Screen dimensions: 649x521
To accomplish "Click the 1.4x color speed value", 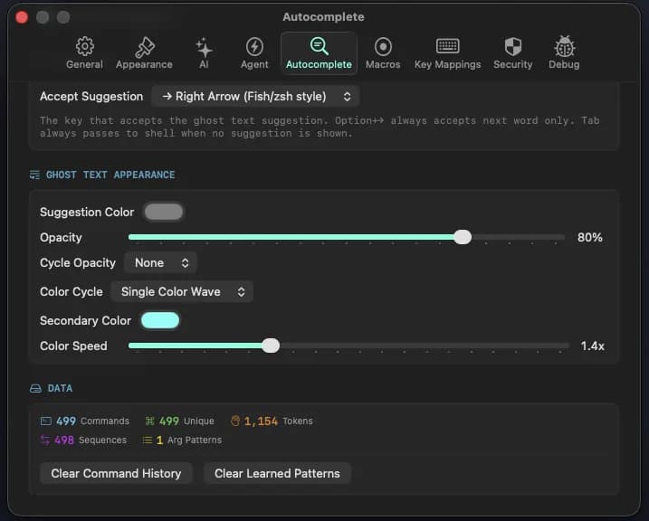I will (x=592, y=346).
